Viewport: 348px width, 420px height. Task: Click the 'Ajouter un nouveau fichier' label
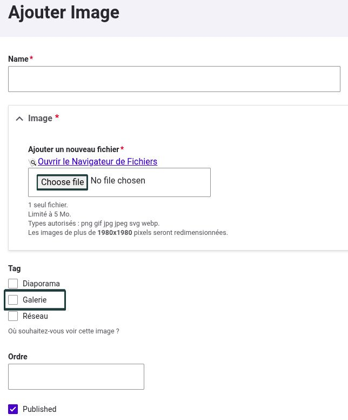[73, 149]
